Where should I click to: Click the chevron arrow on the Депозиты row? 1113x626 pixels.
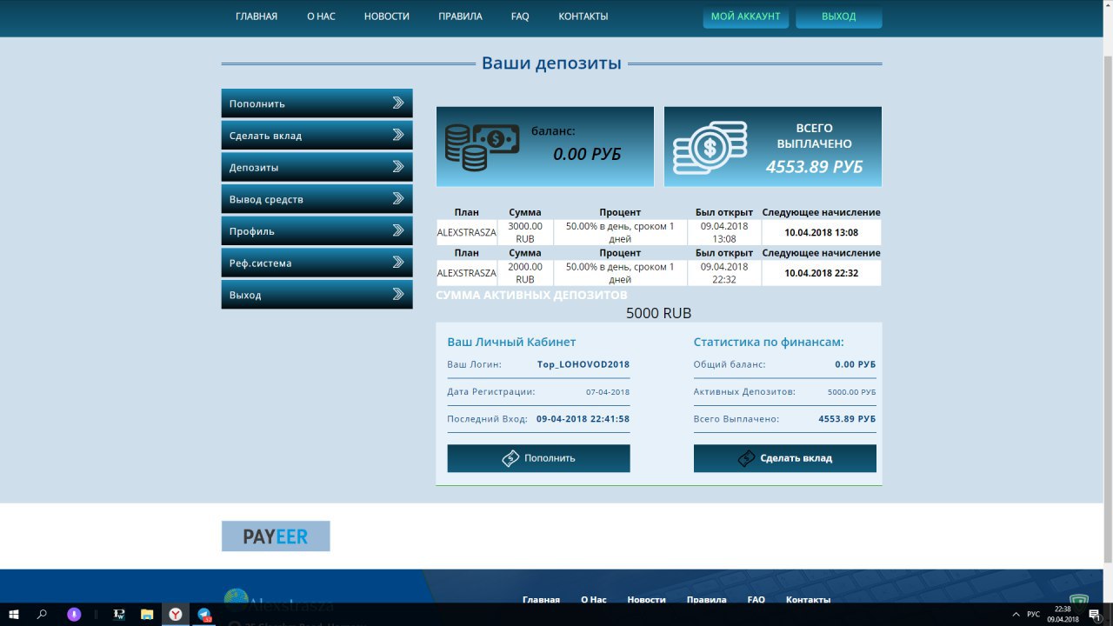(x=398, y=166)
